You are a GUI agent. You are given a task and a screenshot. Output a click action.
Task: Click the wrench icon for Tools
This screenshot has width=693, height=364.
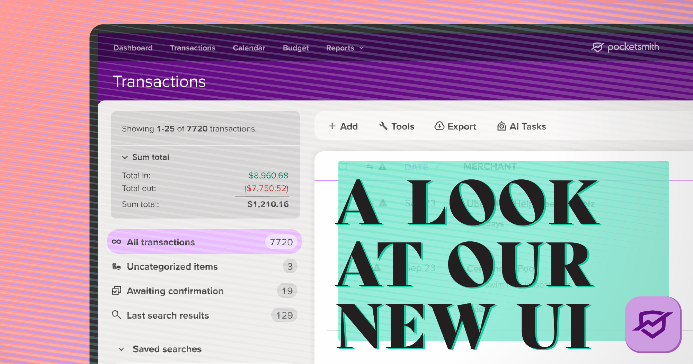click(383, 126)
